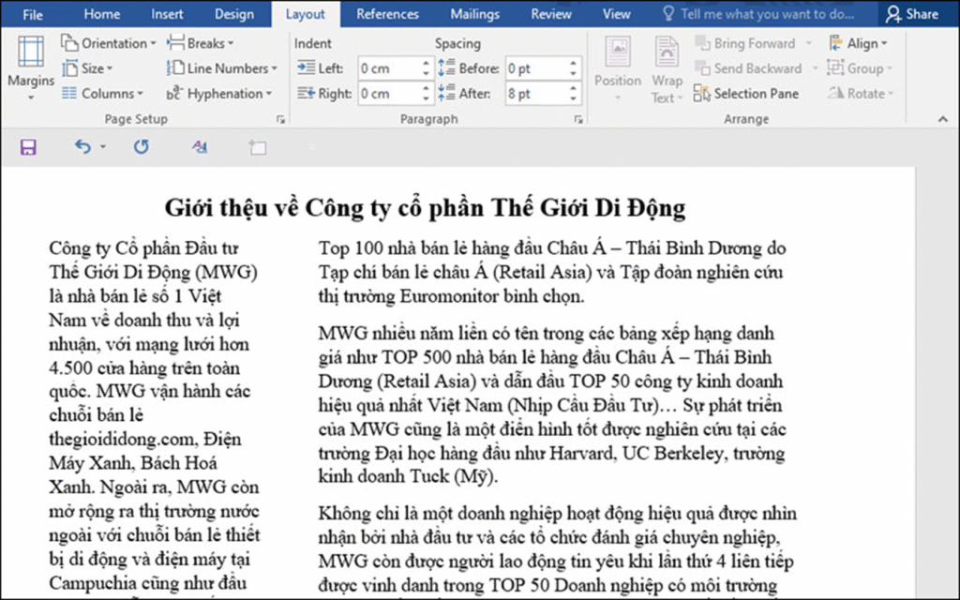Open the Selection Pane

click(x=746, y=94)
